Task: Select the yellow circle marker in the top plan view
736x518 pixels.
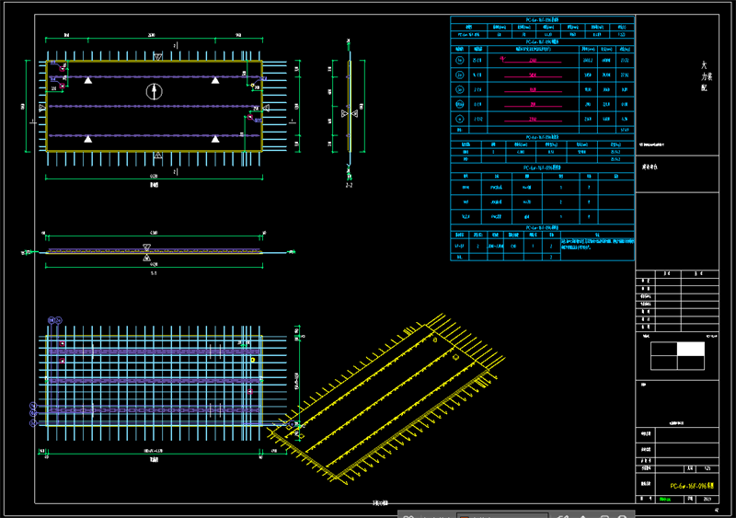Action: (x=252, y=86)
